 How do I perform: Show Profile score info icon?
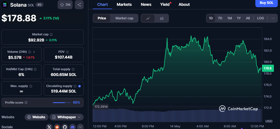click(x=26, y=103)
